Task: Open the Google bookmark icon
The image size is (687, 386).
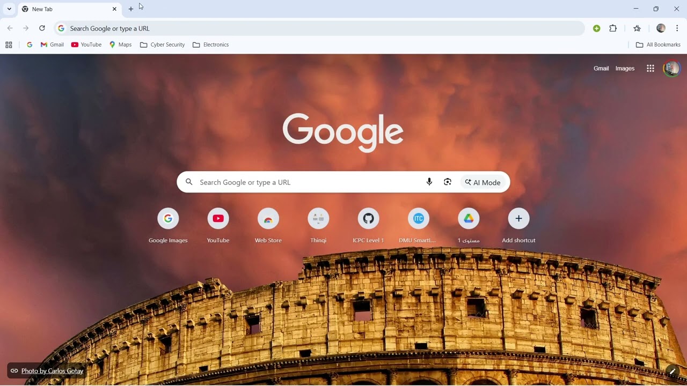Action: 30,45
